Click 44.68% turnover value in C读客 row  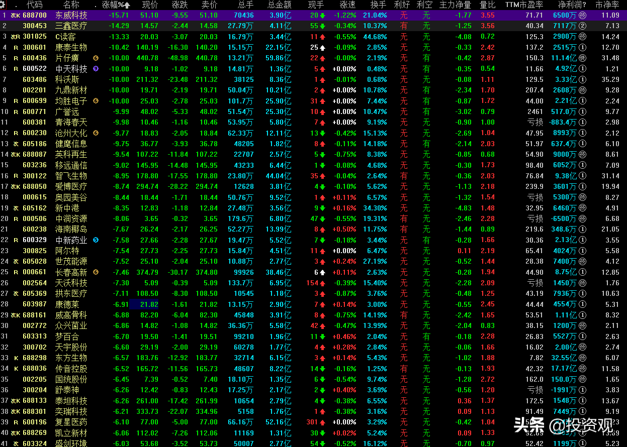[x=375, y=37]
